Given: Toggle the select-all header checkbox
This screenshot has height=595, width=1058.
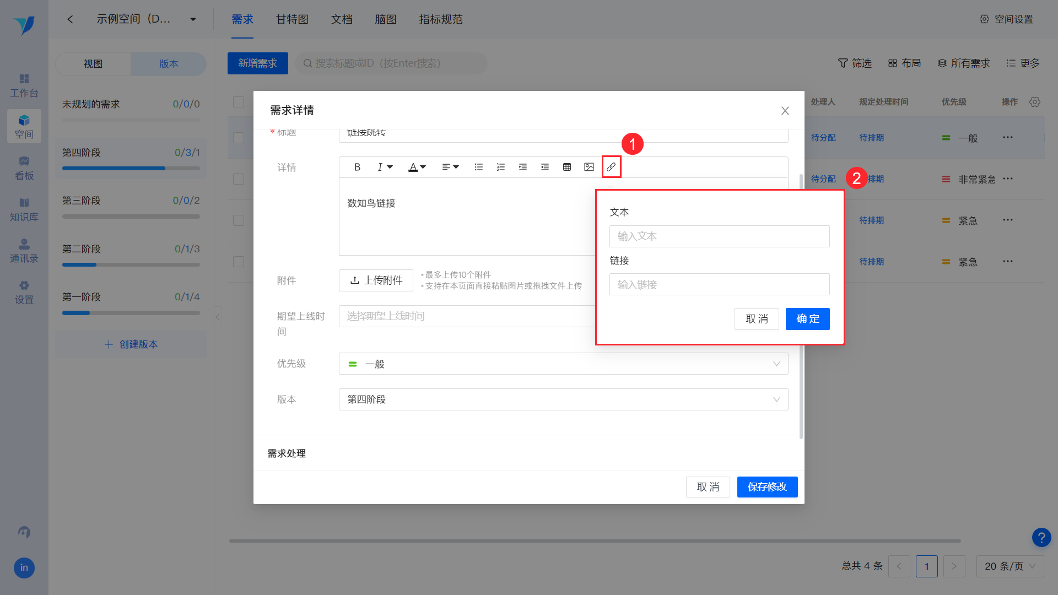Looking at the screenshot, I should click(x=239, y=102).
